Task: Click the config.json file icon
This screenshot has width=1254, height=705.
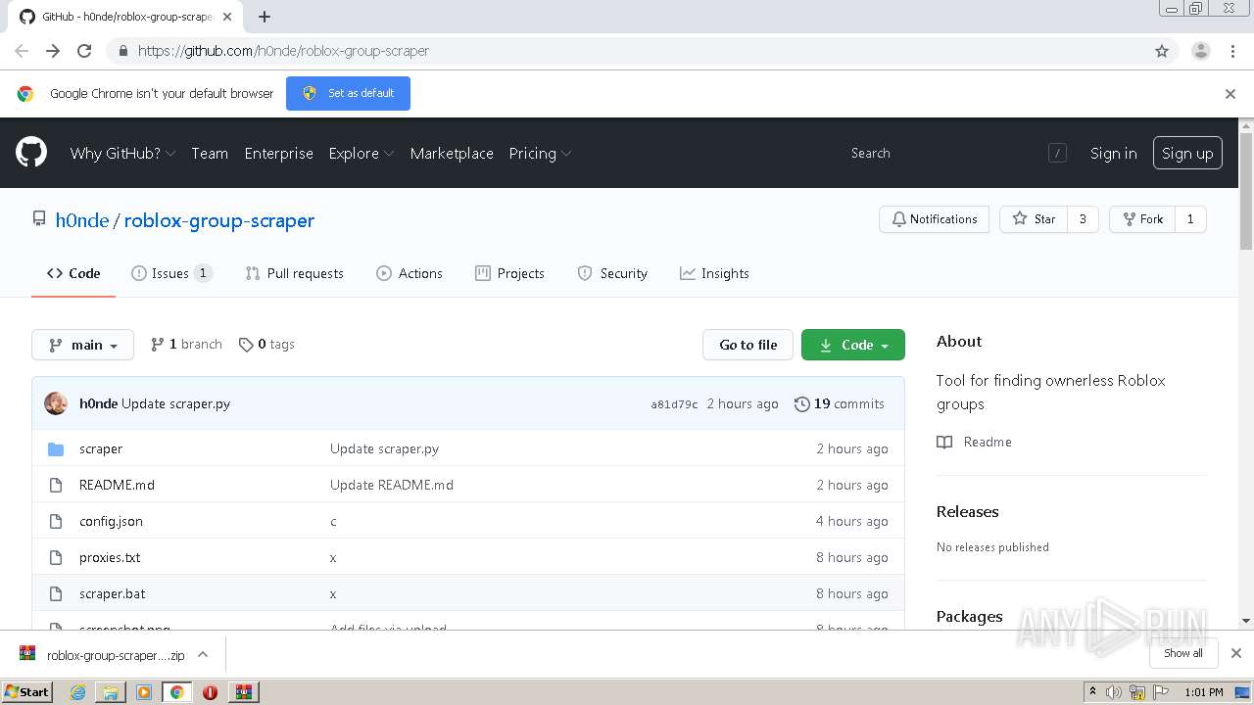Action: [x=56, y=521]
